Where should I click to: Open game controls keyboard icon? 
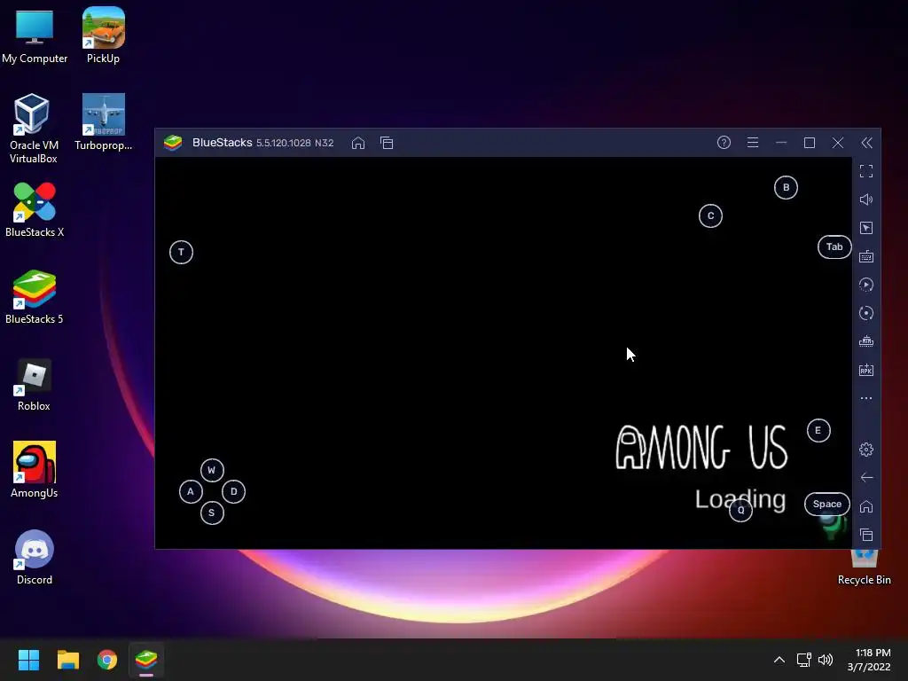pos(865,256)
